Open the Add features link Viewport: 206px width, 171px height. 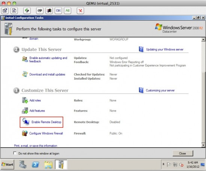[x=37, y=110]
